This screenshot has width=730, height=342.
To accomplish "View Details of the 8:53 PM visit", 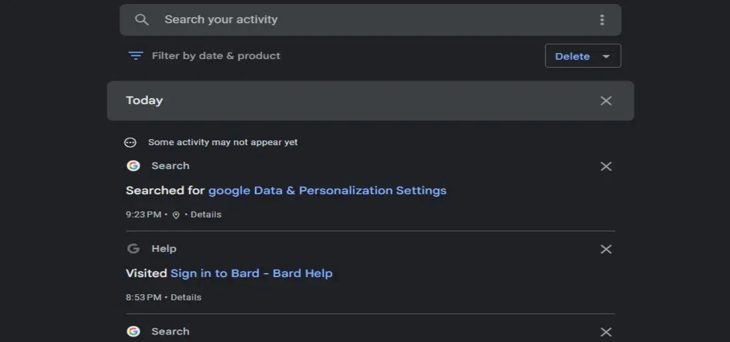I will tap(186, 298).
